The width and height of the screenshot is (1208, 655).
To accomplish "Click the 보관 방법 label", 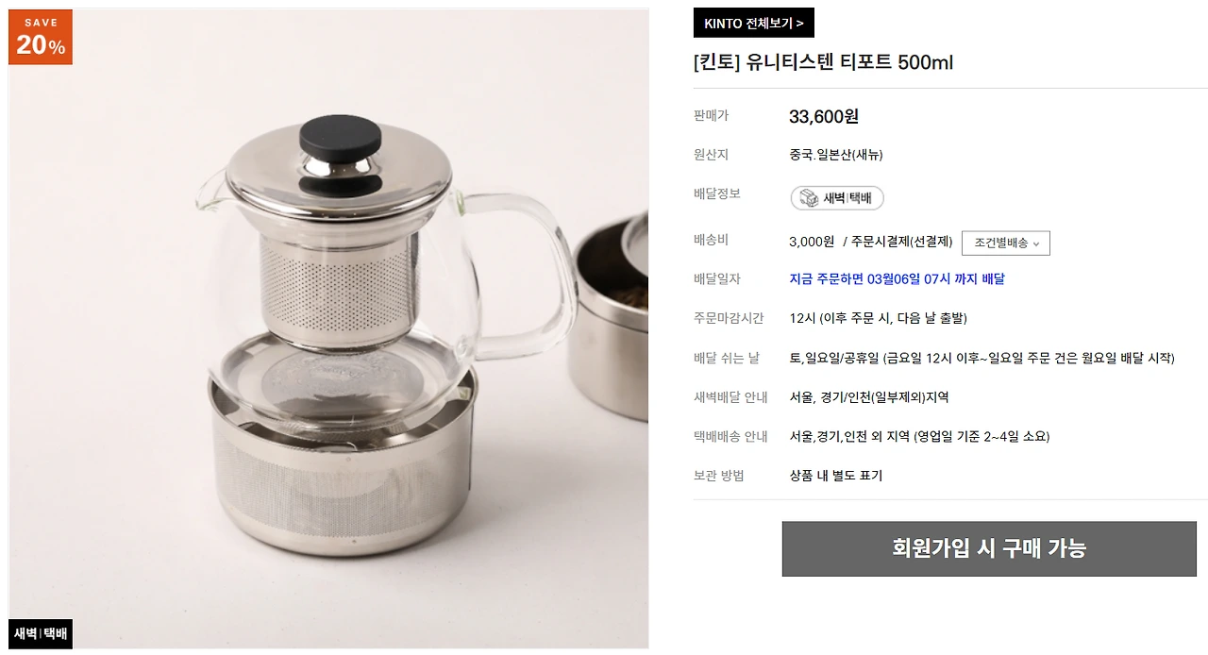I will pyautogui.click(x=719, y=476).
